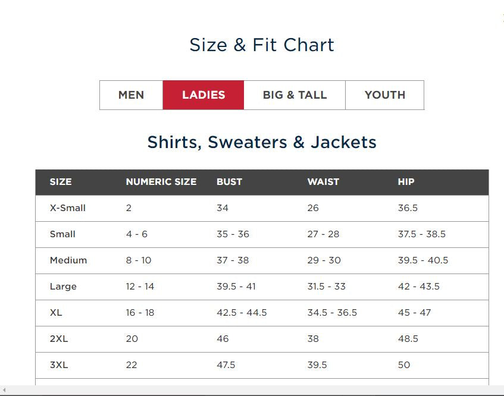
Task: Switch to the MEN size tab
Action: [131, 95]
